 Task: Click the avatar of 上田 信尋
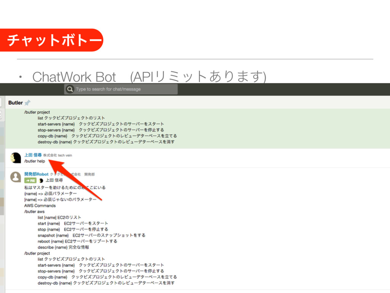coord(16,158)
